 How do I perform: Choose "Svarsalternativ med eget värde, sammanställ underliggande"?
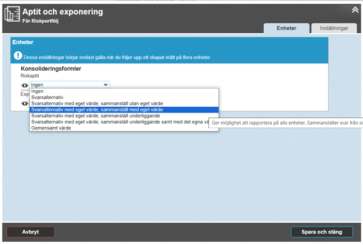pos(95,116)
